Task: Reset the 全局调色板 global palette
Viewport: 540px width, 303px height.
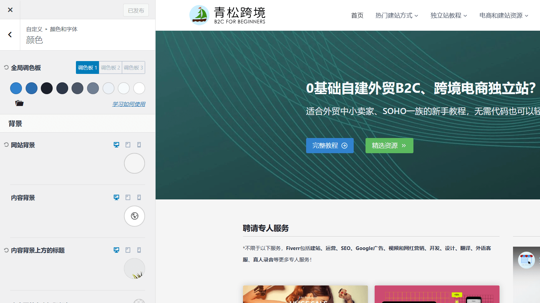Action: tap(6, 67)
